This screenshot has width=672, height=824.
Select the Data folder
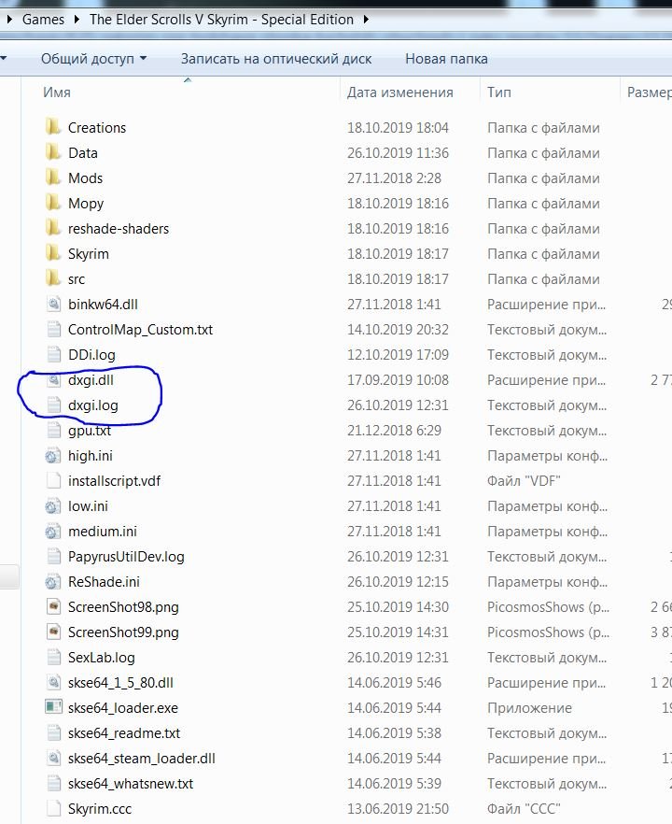click(82, 152)
